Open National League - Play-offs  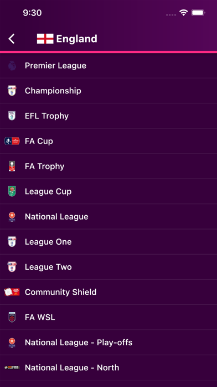[x=108, y=343]
